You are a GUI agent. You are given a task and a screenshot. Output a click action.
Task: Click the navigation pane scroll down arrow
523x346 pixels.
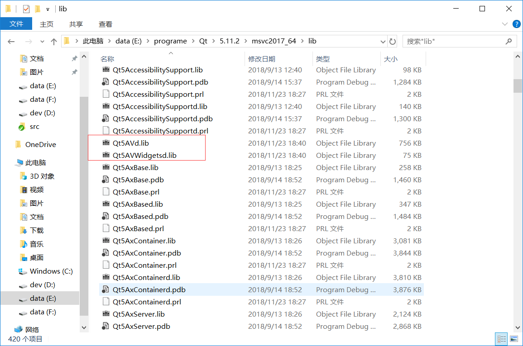click(x=84, y=328)
